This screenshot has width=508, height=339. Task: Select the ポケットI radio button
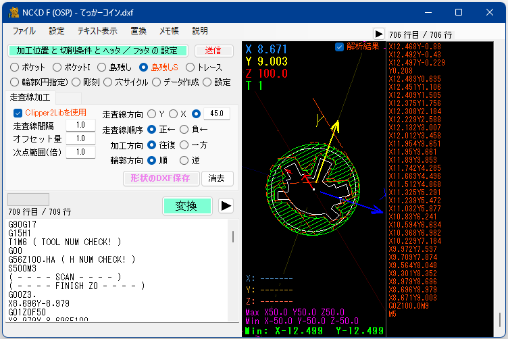coord(57,68)
